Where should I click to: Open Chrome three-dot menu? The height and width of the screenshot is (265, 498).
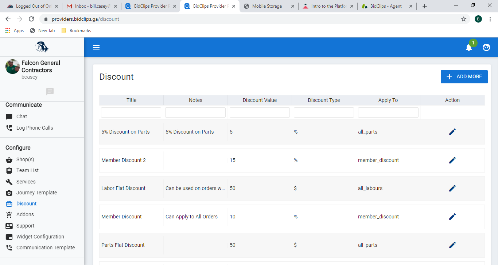tap(490, 19)
